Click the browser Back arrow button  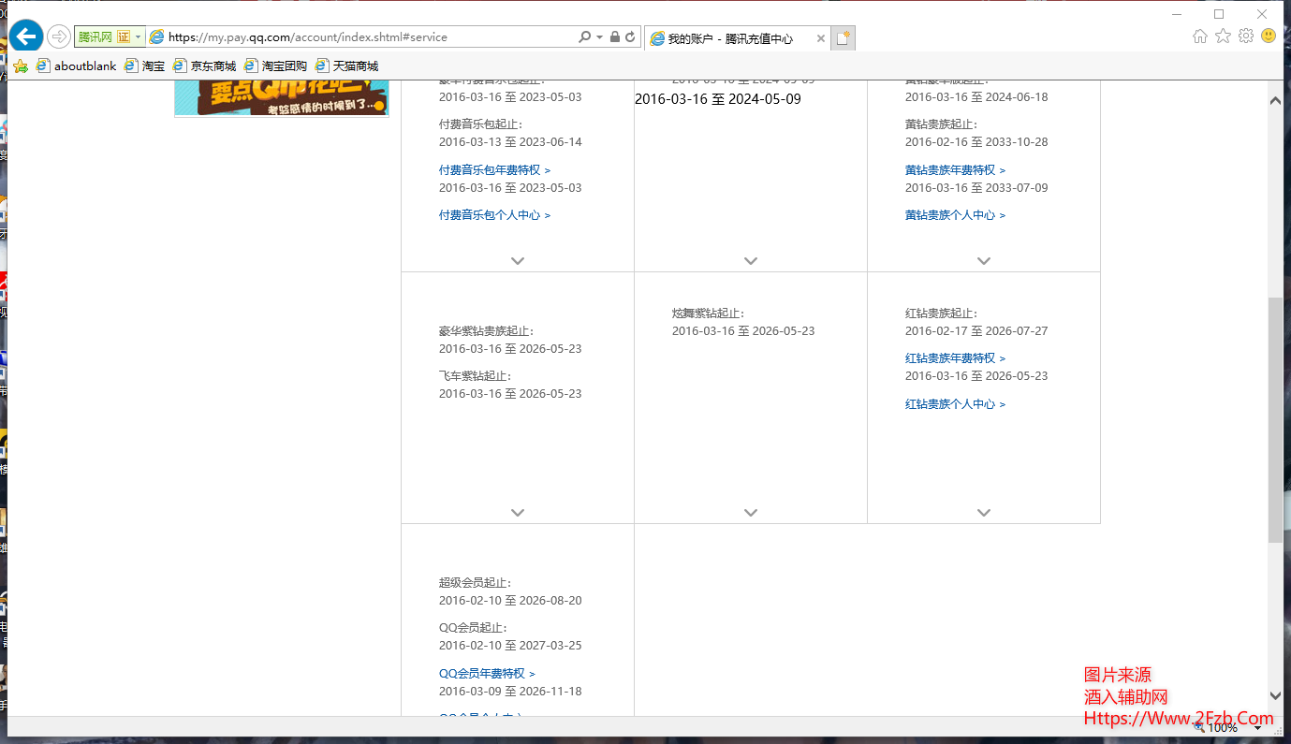26,36
